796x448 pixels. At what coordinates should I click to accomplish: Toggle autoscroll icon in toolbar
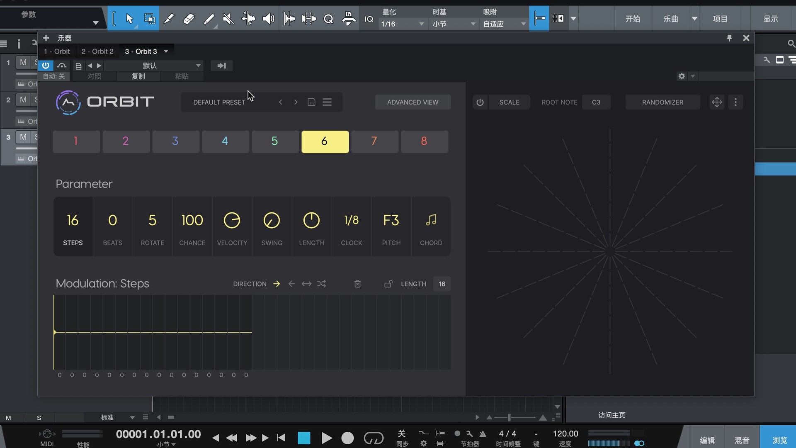(x=558, y=18)
